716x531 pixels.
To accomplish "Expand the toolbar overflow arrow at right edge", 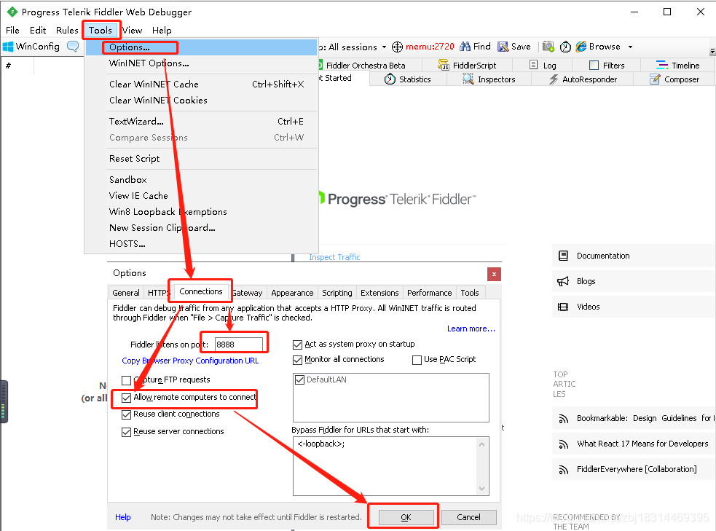I will 712,51.
